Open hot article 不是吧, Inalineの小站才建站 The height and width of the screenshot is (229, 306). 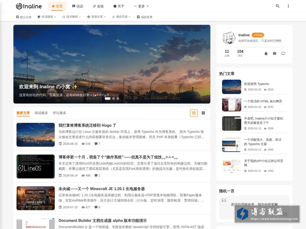tap(263, 121)
